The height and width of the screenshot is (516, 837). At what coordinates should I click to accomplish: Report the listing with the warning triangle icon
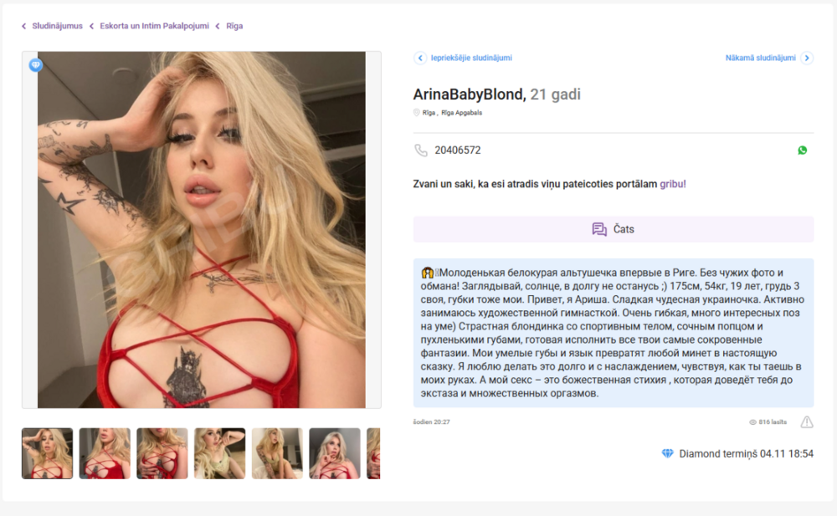[x=807, y=422]
